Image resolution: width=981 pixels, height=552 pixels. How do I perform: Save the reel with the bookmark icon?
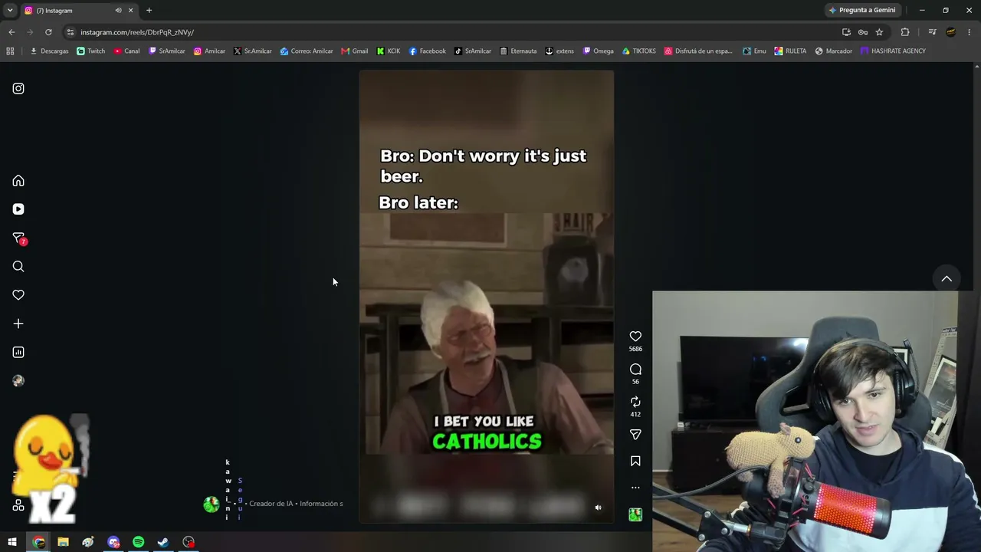pos(635,462)
